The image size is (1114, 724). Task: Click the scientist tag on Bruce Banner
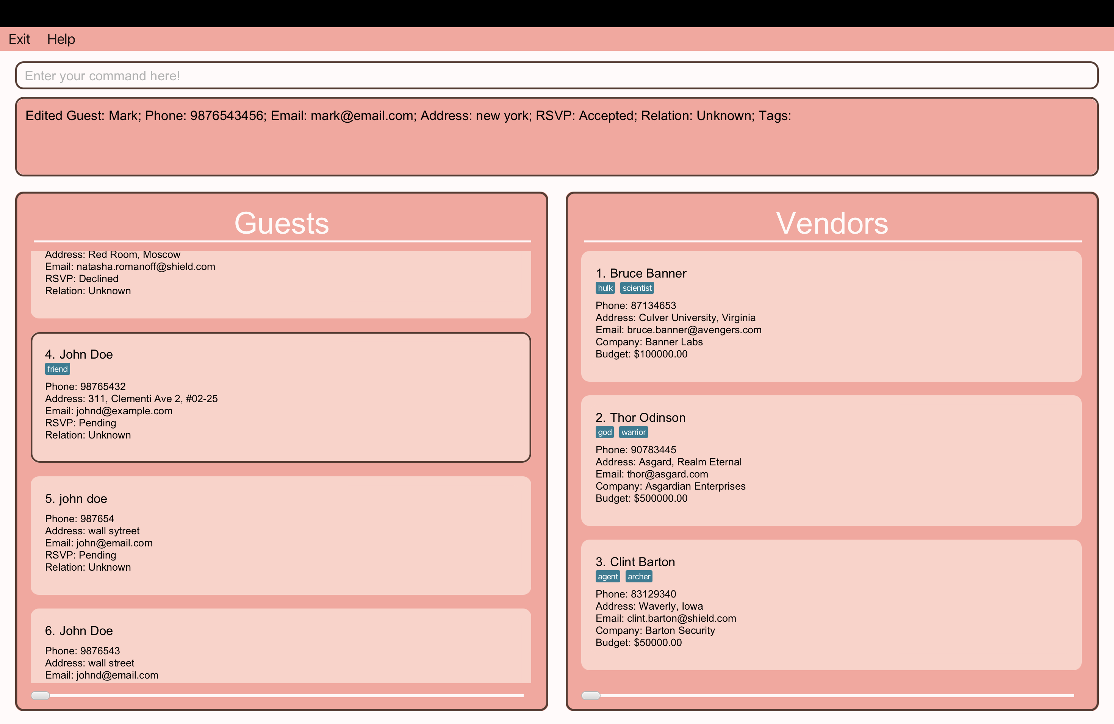[x=637, y=288]
